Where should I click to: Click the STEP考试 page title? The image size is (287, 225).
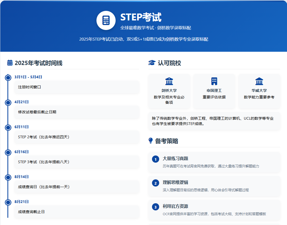pos(141,17)
